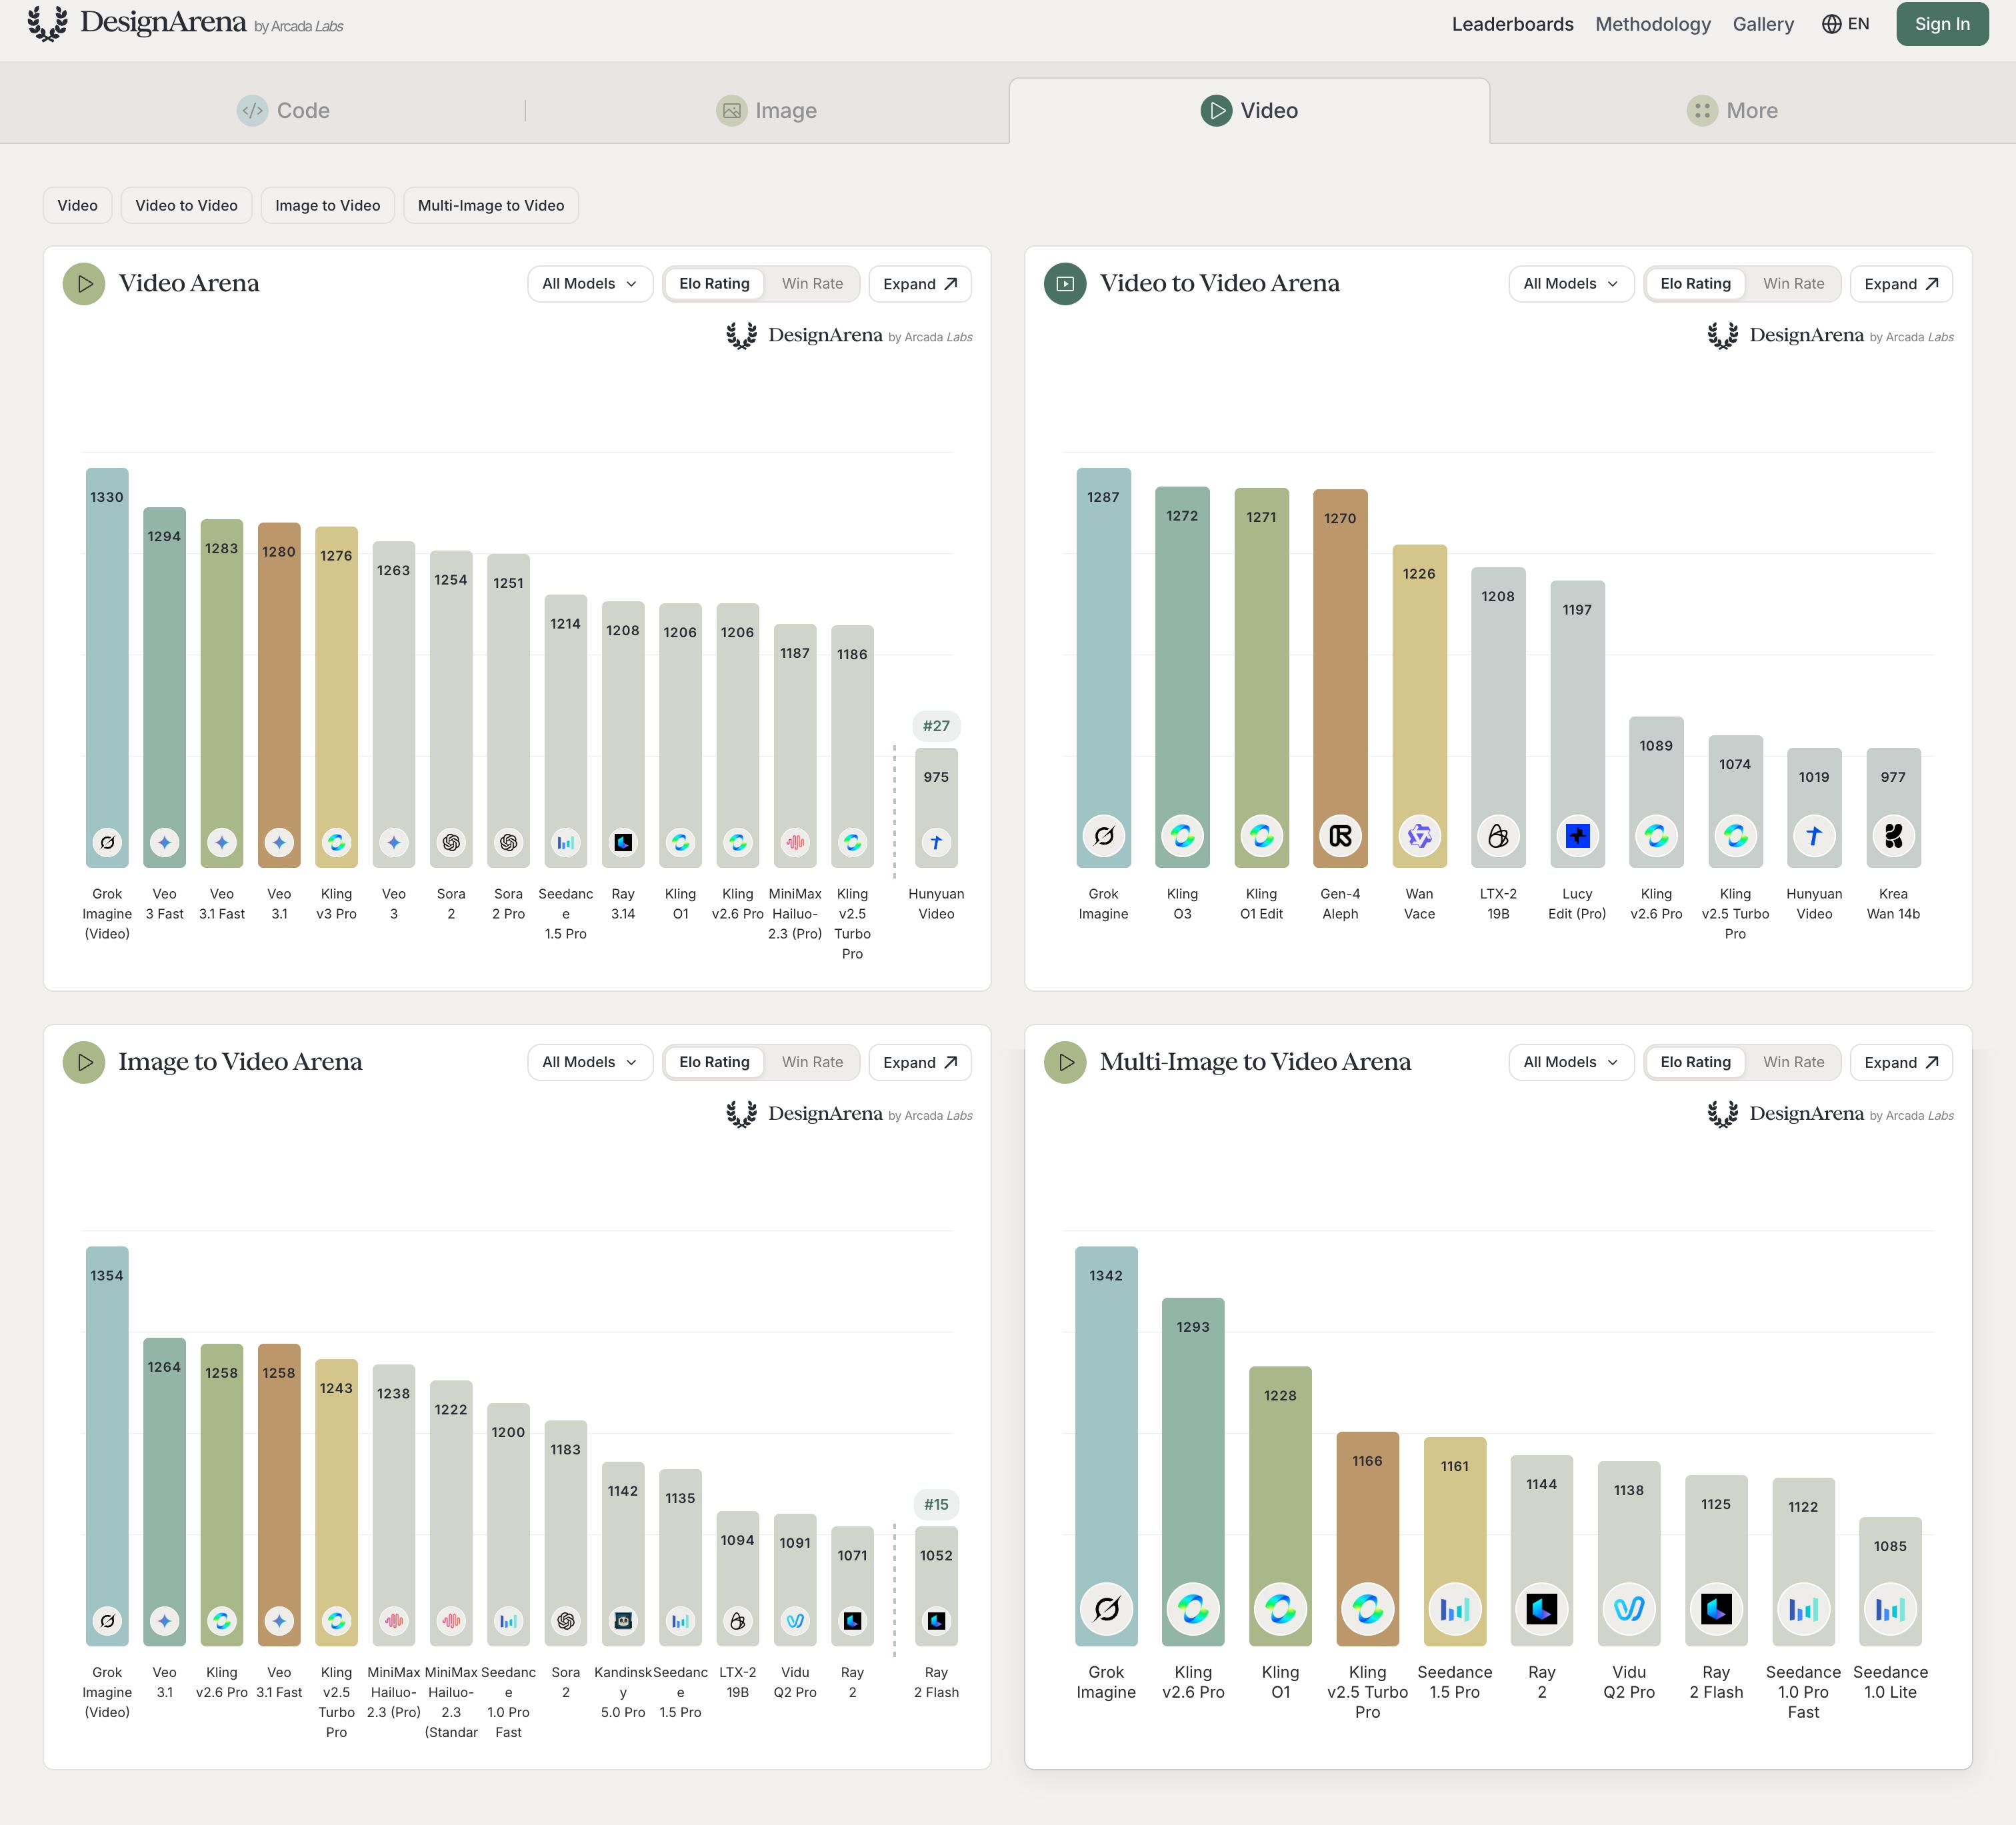This screenshot has width=2016, height=1825.
Task: Click the Gen-4 Aleph Runway icon
Action: pos(1340,835)
